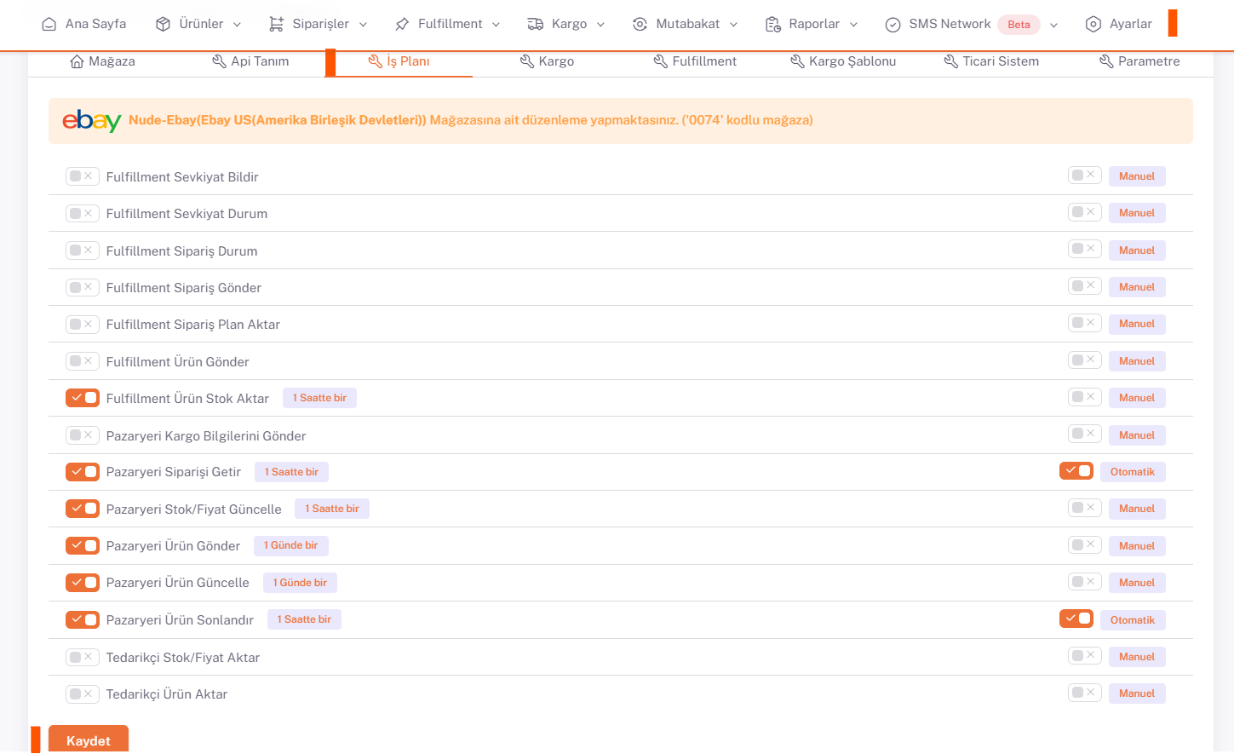
Task: Enable Tedarikçi Ürün Aktar toggle
Action: (83, 694)
